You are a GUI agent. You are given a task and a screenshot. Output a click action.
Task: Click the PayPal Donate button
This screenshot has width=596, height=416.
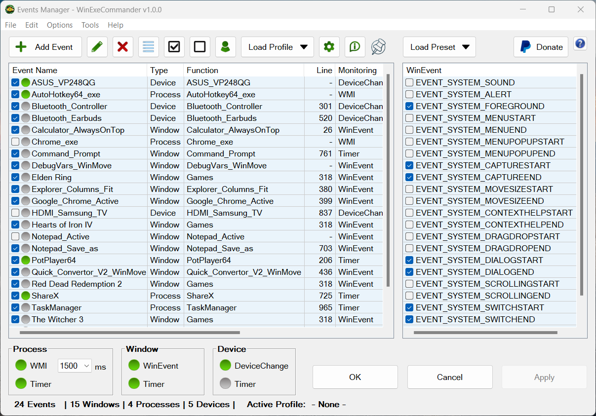point(541,47)
